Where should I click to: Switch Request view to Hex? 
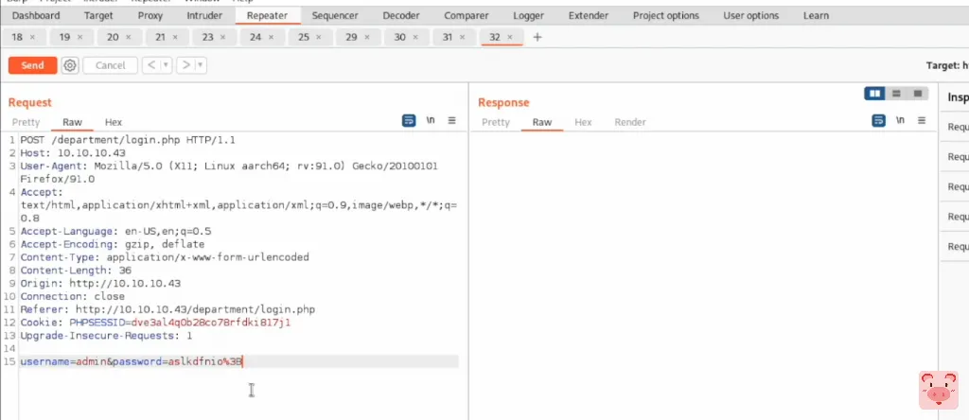coord(114,122)
